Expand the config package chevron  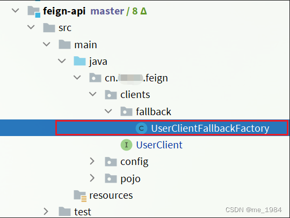pos(92,161)
